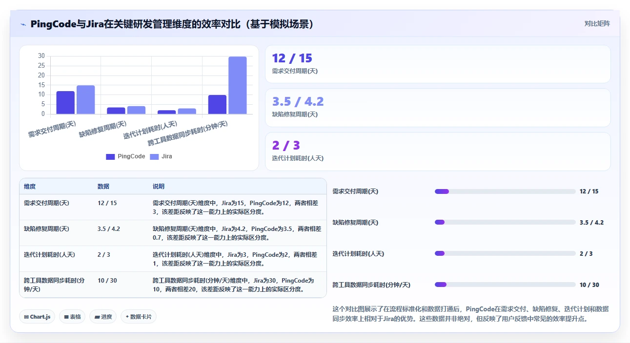The image size is (630, 343).
Task: Click the 10 / 30 value beside the progress bar
Action: (589, 285)
